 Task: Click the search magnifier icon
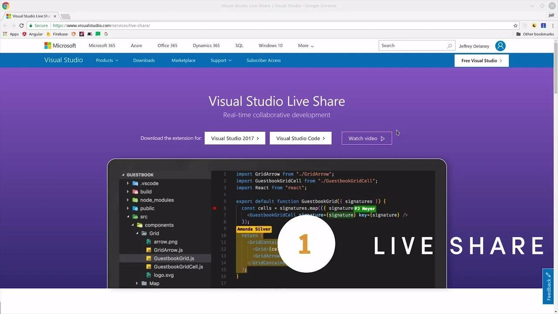click(x=449, y=45)
